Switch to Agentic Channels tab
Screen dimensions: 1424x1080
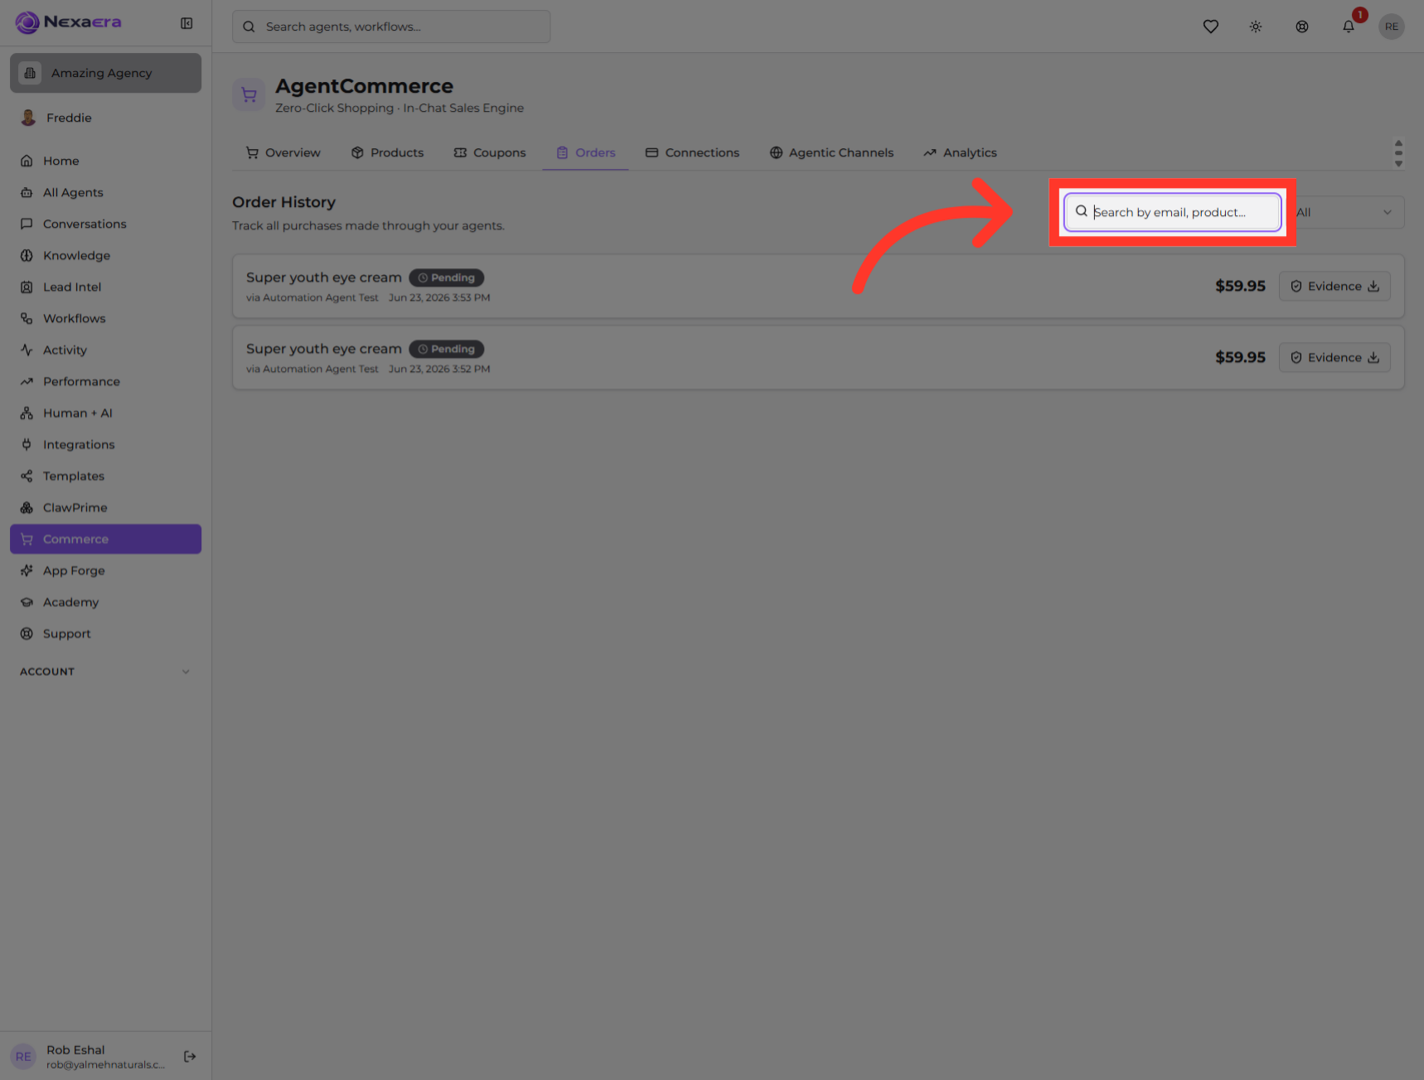831,152
